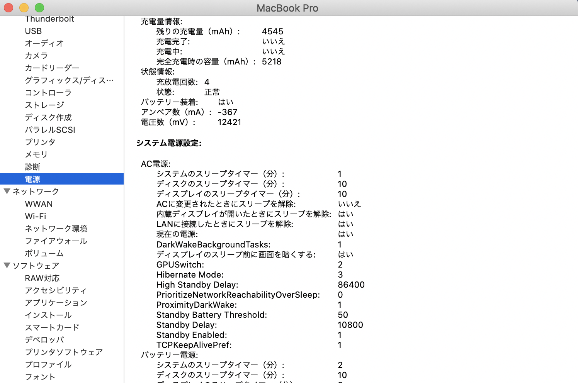Open ファイアウォール network entry
The width and height of the screenshot is (578, 383).
[x=56, y=241]
